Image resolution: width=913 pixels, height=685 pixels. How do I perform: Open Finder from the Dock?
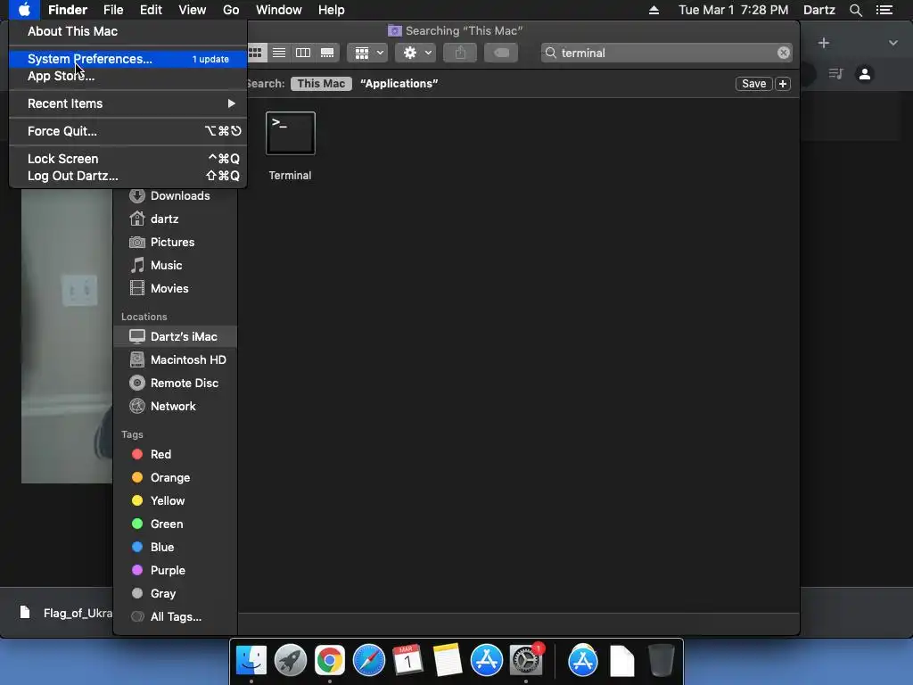click(251, 661)
